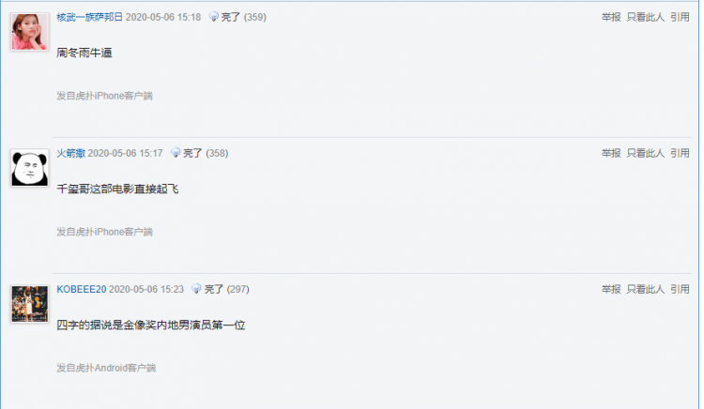Open avatar of user 核武一族萨邦日
Image resolution: width=704 pixels, height=409 pixels.
[30, 32]
